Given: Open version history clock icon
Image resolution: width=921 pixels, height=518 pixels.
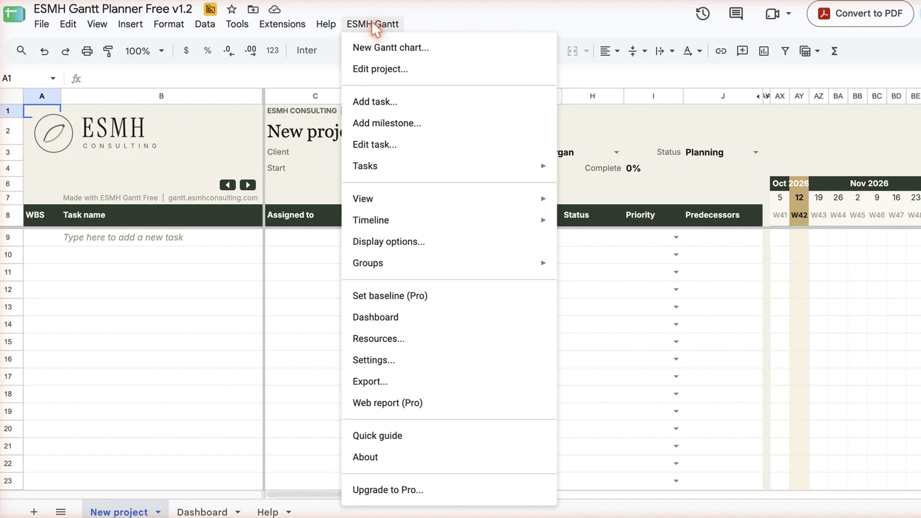Looking at the screenshot, I should 702,14.
